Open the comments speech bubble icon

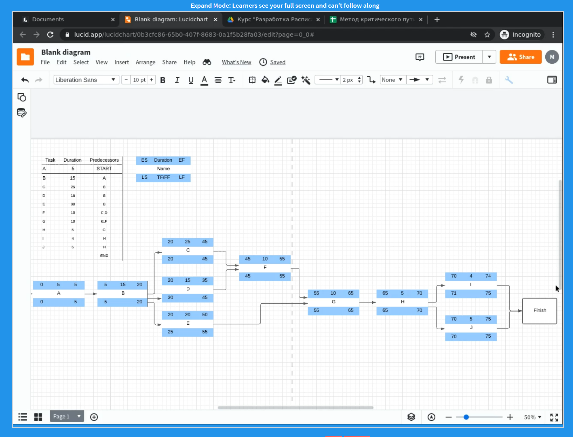[420, 57]
